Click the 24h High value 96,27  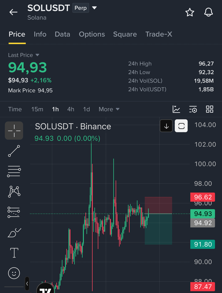pyautogui.click(x=206, y=64)
